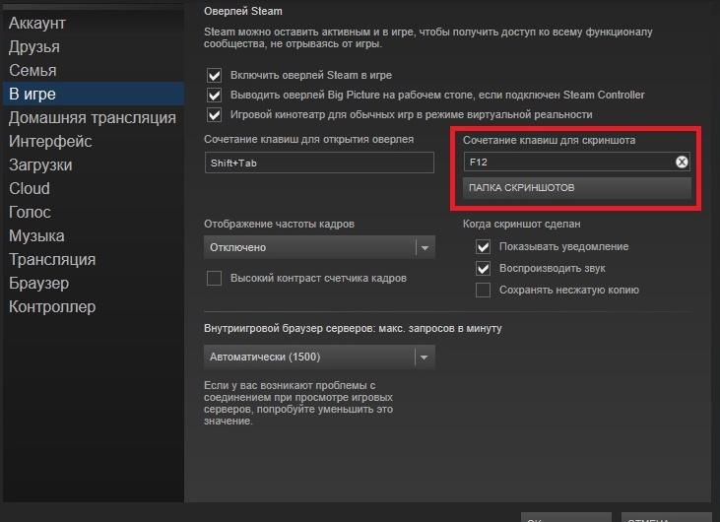Toggle 'Игровой кинотеатр' virtual reality checkbox
Screen dimensions: 720x522
(x=214, y=115)
